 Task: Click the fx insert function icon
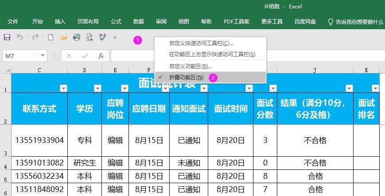[x=101, y=56]
